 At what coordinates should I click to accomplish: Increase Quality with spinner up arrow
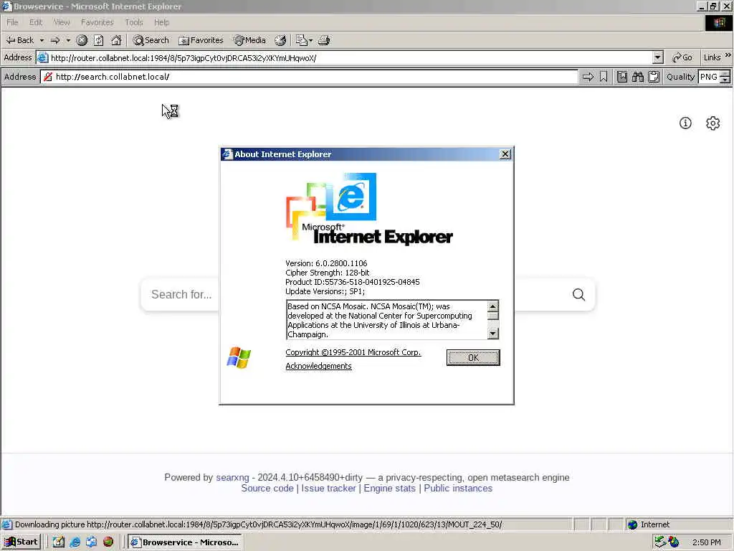(725, 74)
